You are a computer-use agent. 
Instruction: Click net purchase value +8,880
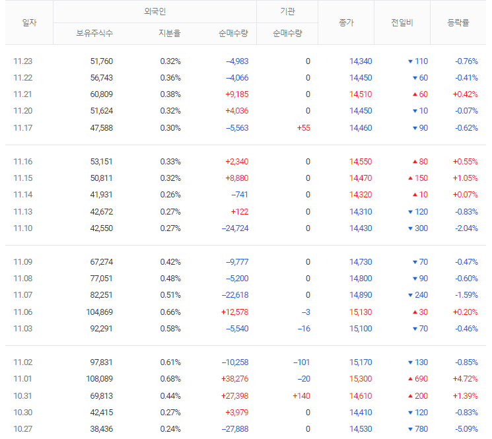(x=237, y=178)
